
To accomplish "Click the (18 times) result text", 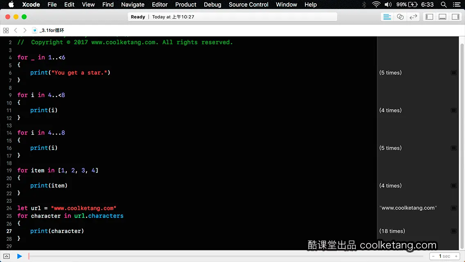I will point(392,231).
